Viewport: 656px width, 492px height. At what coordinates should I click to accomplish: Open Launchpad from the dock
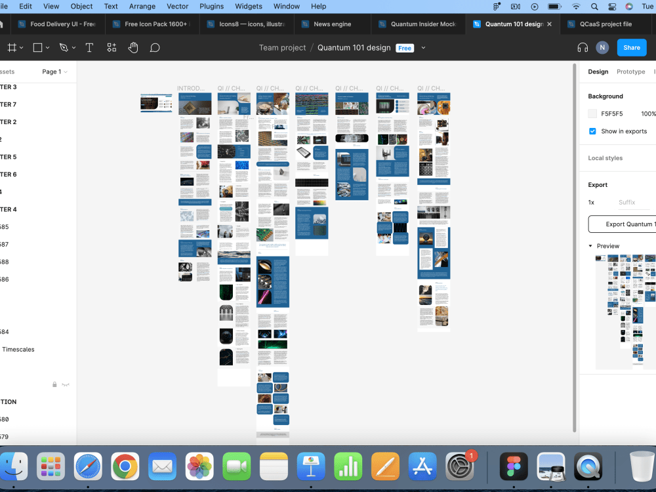(51, 466)
